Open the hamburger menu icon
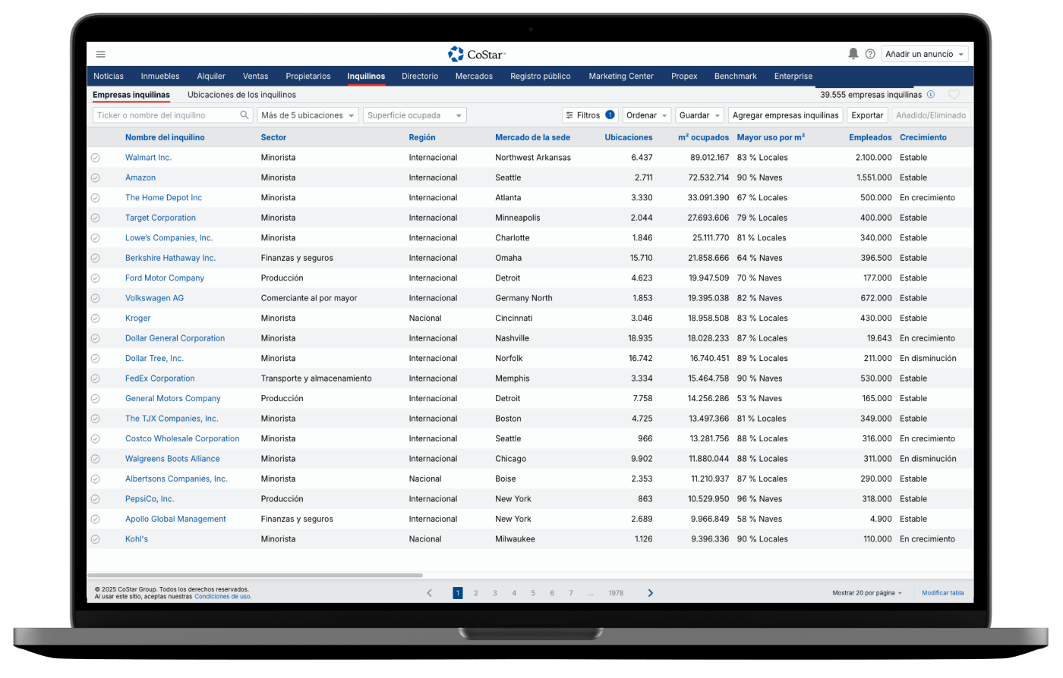The width and height of the screenshot is (1063, 678). (101, 55)
